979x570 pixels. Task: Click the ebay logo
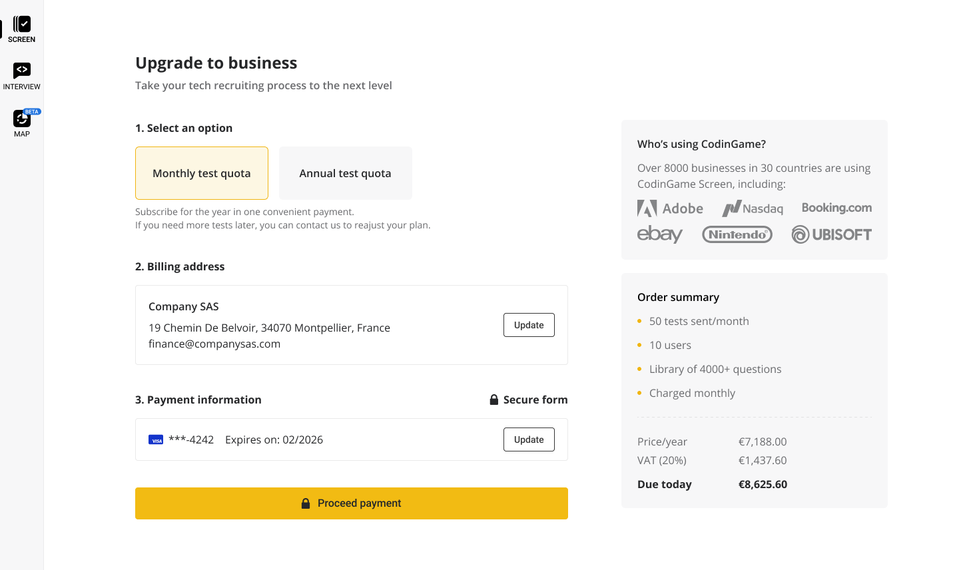point(659,234)
